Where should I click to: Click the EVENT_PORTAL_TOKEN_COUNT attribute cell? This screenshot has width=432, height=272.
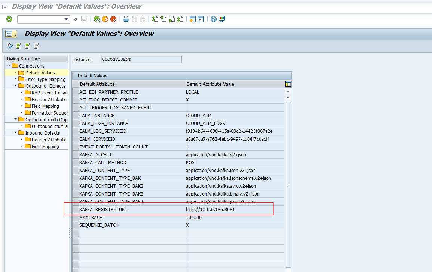[x=132, y=147]
